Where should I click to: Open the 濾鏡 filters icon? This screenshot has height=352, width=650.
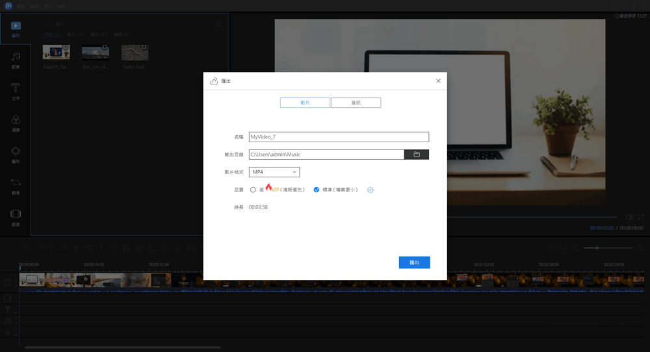pos(16,123)
